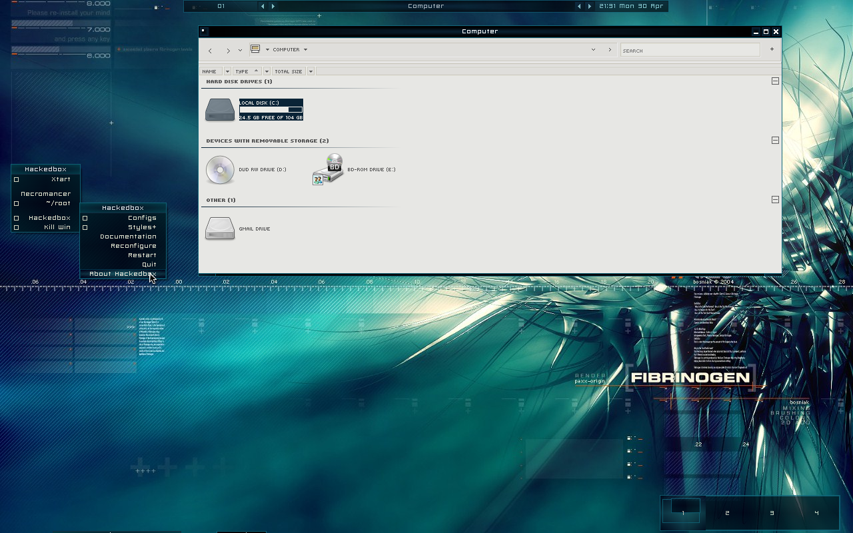This screenshot has height=533, width=853.
Task: Click the computer icon in the address bar
Action: pos(255,49)
